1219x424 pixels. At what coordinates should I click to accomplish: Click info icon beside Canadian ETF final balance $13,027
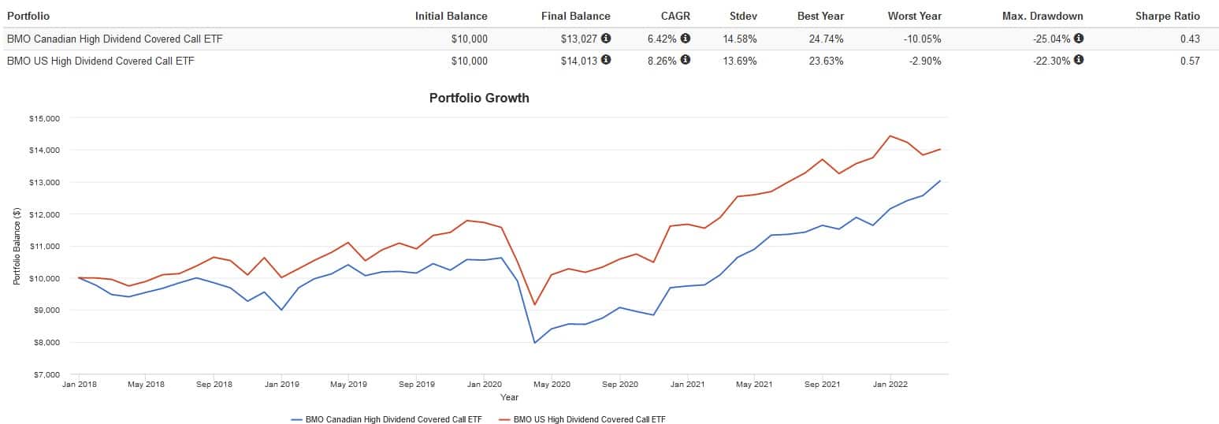[605, 38]
